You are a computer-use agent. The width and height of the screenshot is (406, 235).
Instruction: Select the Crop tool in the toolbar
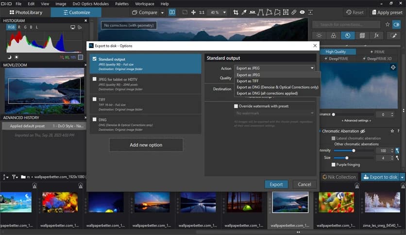click(236, 12)
